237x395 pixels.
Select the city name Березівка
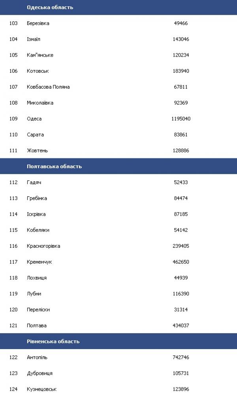(38, 23)
